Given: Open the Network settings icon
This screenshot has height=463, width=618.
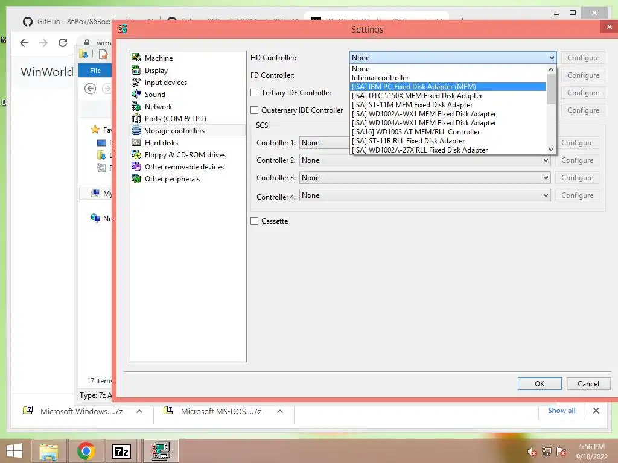Looking at the screenshot, I should coord(136,106).
